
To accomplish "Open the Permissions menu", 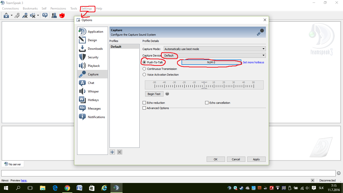I will pyautogui.click(x=58, y=9).
